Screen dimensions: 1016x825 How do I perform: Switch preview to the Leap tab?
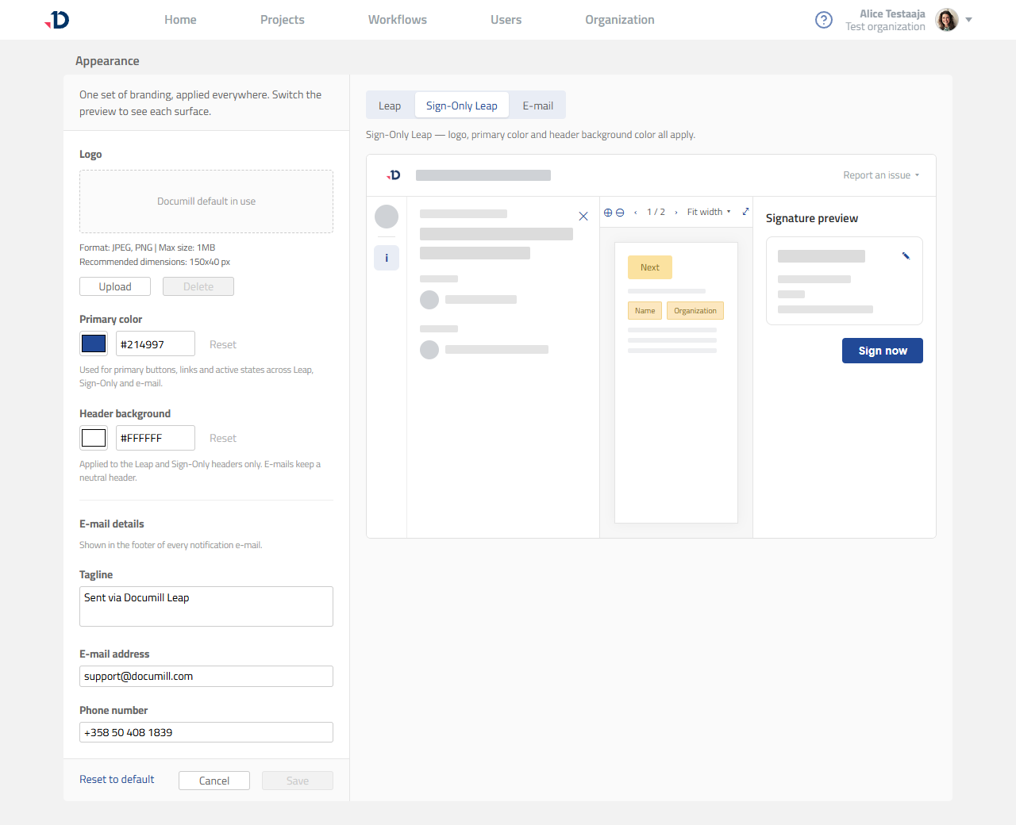coord(390,106)
